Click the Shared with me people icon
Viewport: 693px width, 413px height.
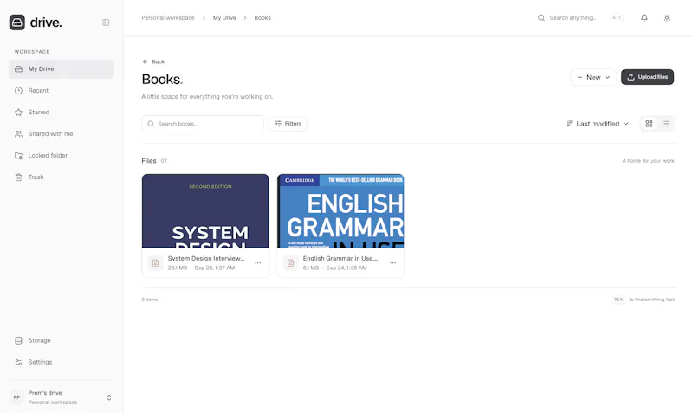click(18, 134)
